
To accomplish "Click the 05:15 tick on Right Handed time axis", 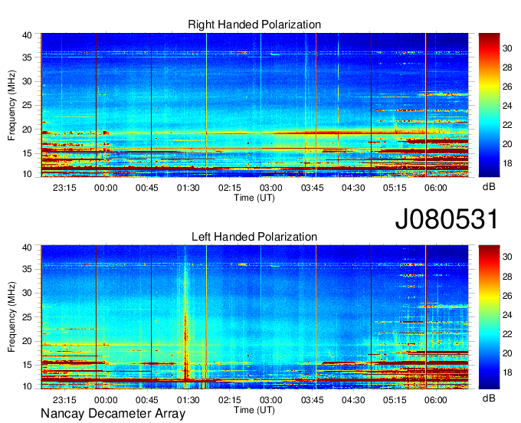I will 395,188.
